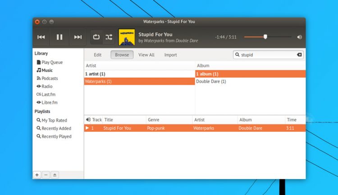Sort by the Track column header
Image resolution: width=338 pixels, height=195 pixels.
coord(97,120)
